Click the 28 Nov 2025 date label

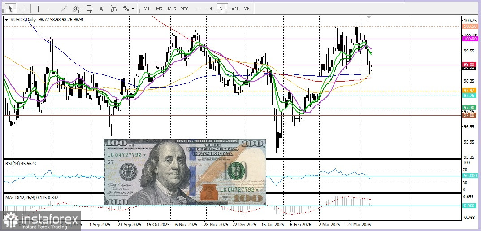click(217, 224)
